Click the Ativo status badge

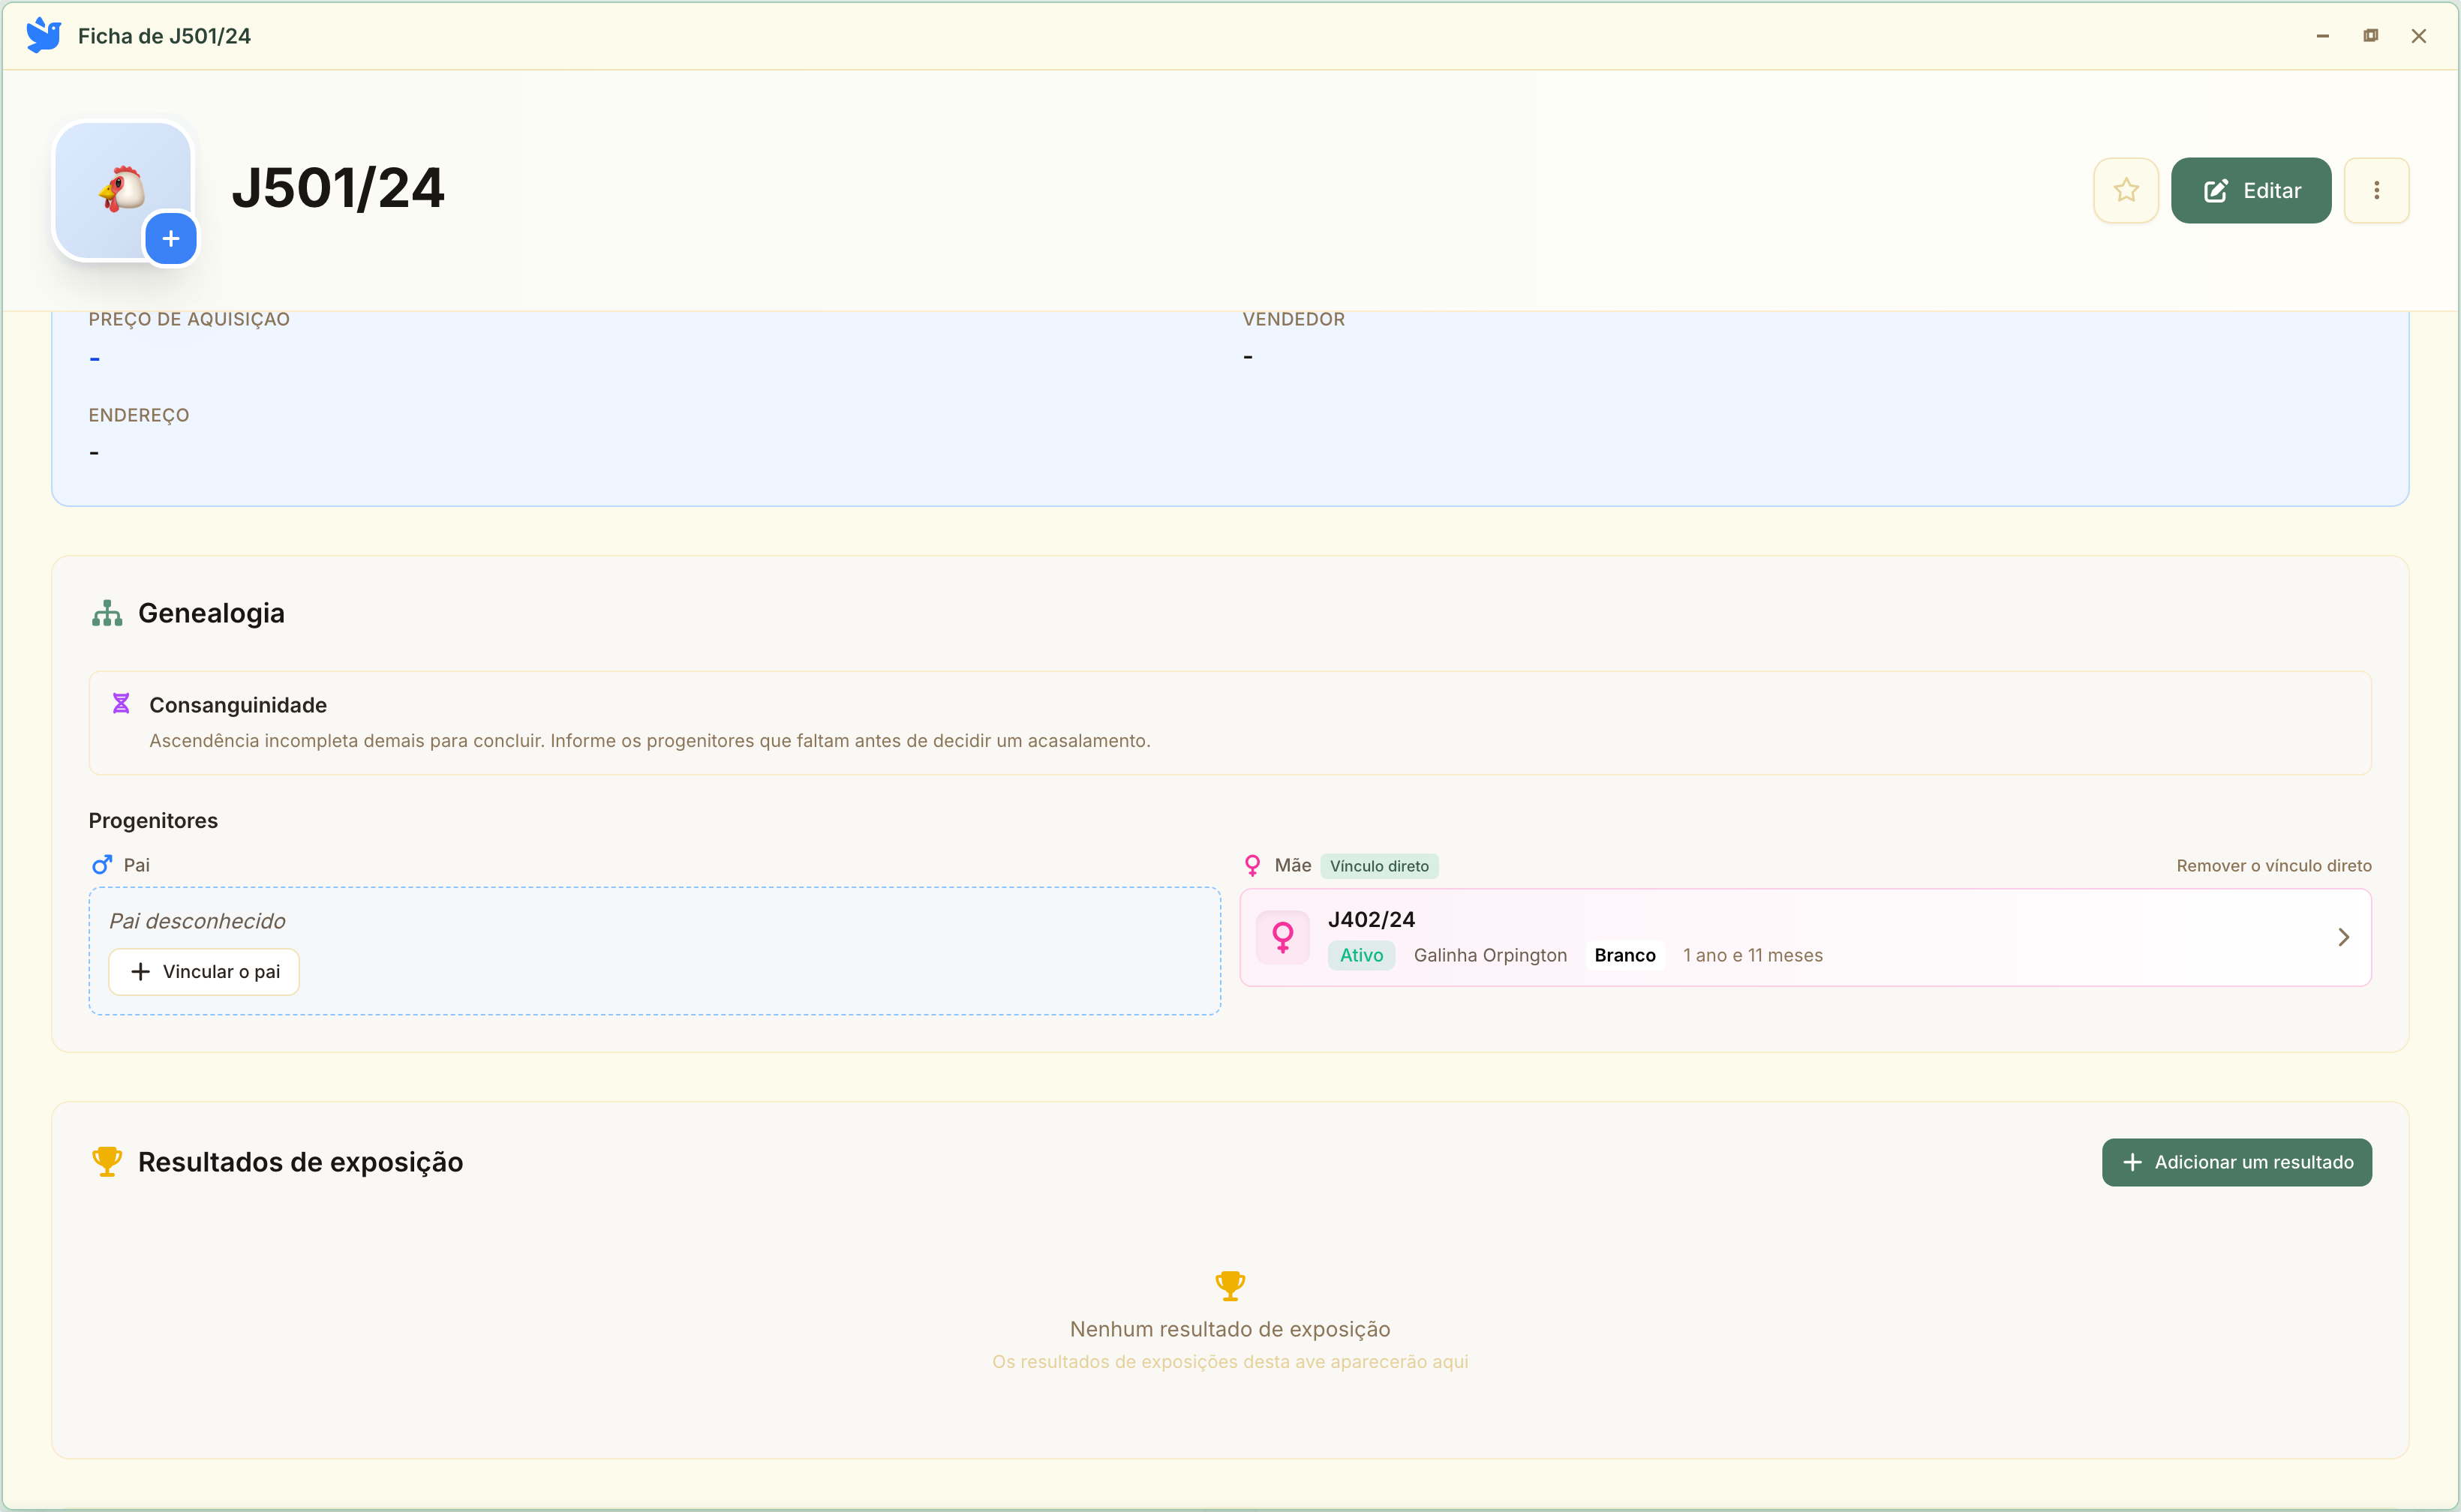click(x=1360, y=955)
